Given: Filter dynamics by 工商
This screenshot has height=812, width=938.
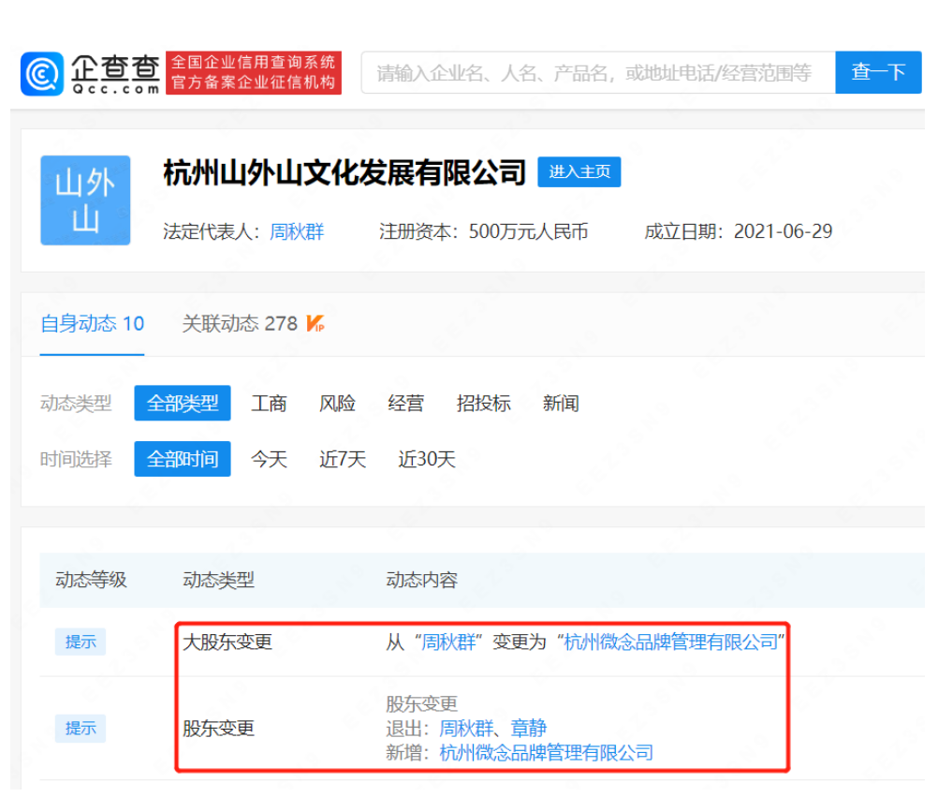Looking at the screenshot, I should tap(269, 404).
